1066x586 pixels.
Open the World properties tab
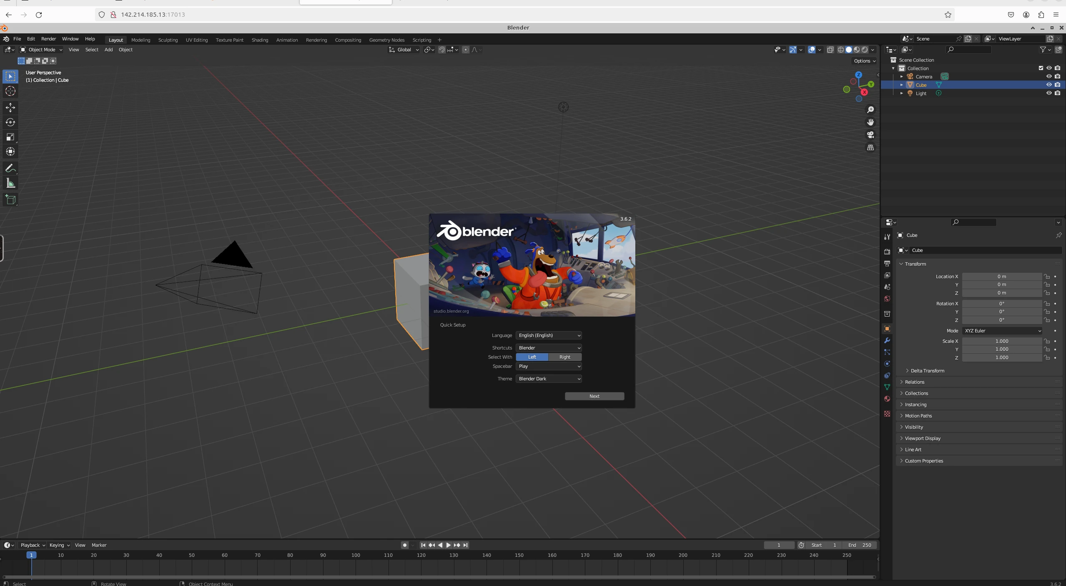coord(887,299)
